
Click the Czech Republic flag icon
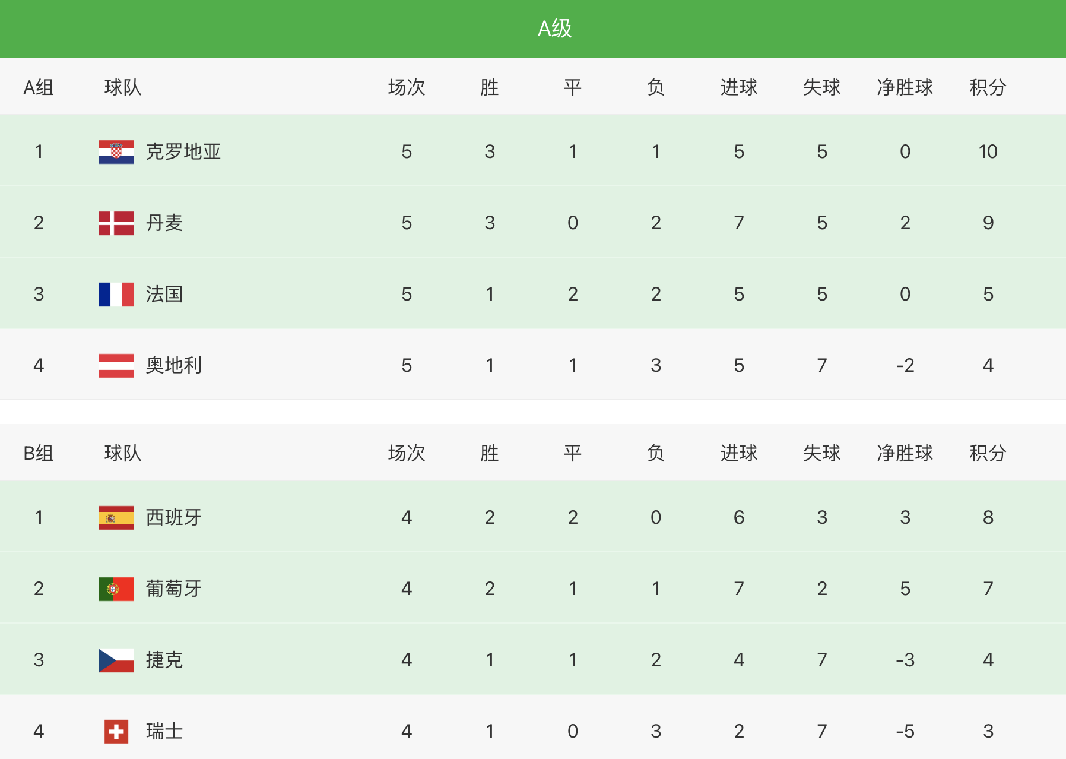point(116,660)
